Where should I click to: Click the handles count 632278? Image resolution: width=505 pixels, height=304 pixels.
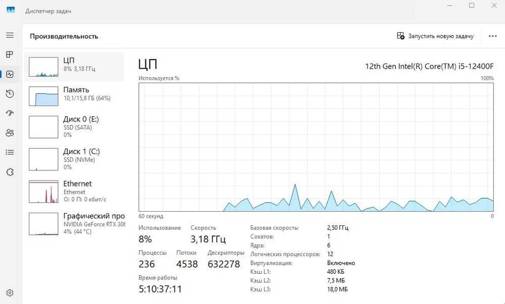click(x=224, y=264)
